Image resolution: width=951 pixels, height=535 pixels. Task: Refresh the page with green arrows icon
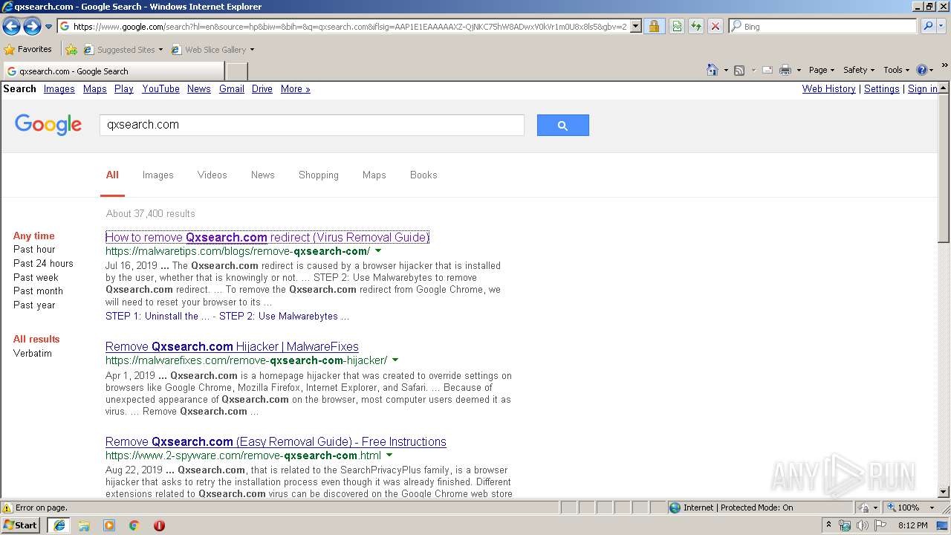point(696,27)
